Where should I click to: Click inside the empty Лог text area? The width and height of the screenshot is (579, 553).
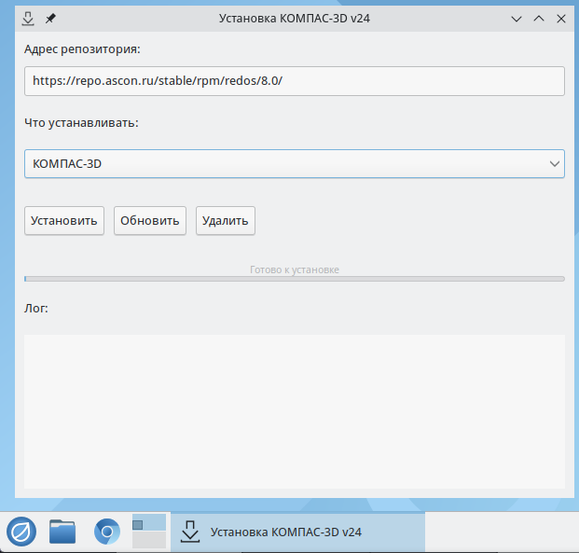294,410
